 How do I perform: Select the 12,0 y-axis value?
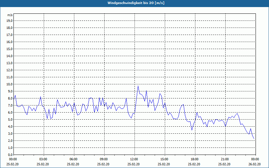click(10, 70)
